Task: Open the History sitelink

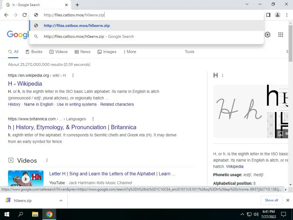Action: pos(14,104)
